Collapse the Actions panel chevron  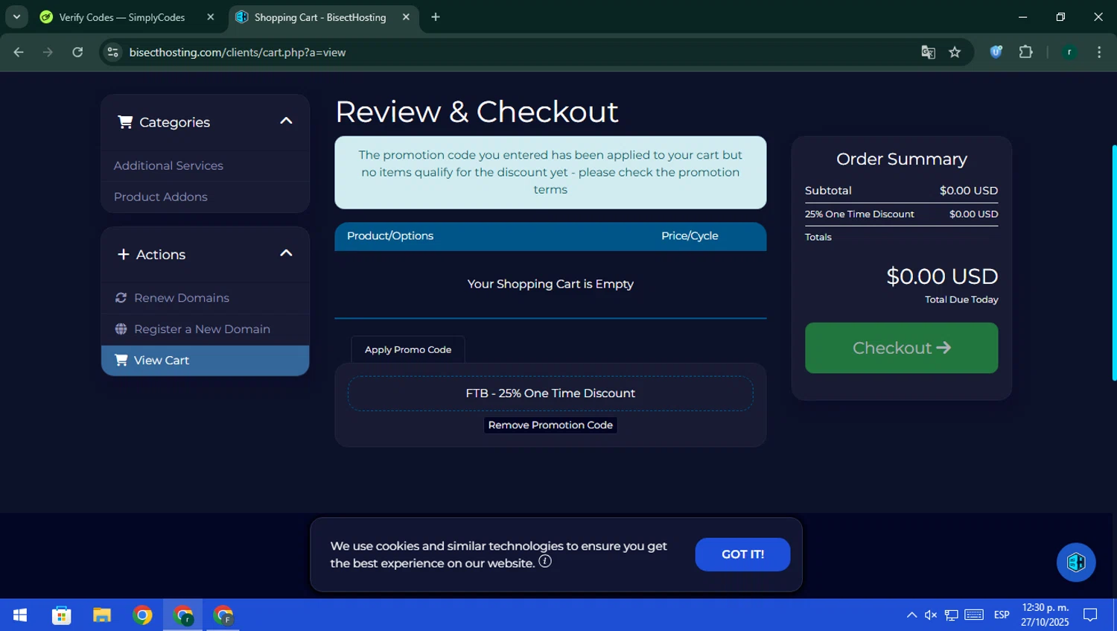point(286,253)
